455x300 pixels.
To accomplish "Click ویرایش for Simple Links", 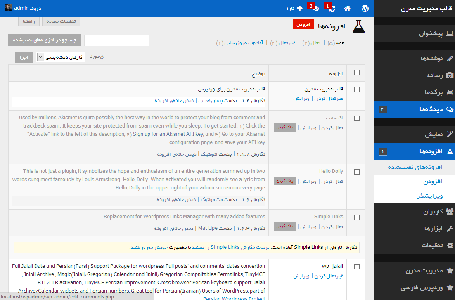I will (x=308, y=227).
